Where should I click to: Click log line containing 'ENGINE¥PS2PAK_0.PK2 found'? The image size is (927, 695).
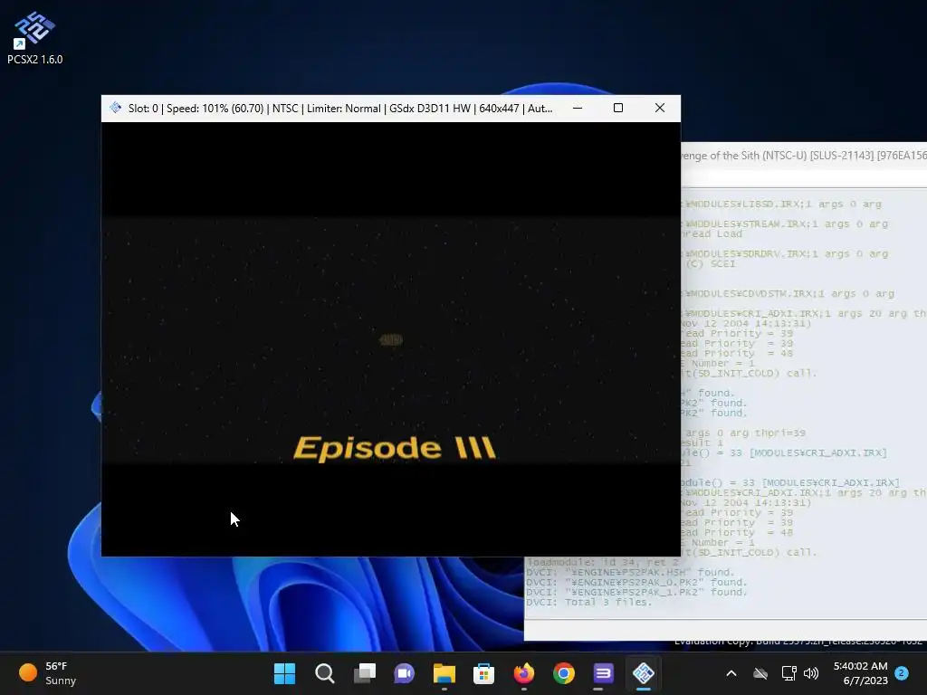tap(636, 582)
